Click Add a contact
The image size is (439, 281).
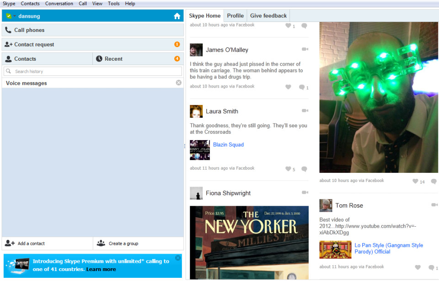[47, 244]
